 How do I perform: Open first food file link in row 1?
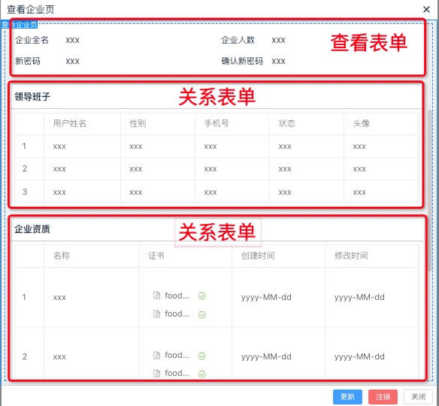177,295
